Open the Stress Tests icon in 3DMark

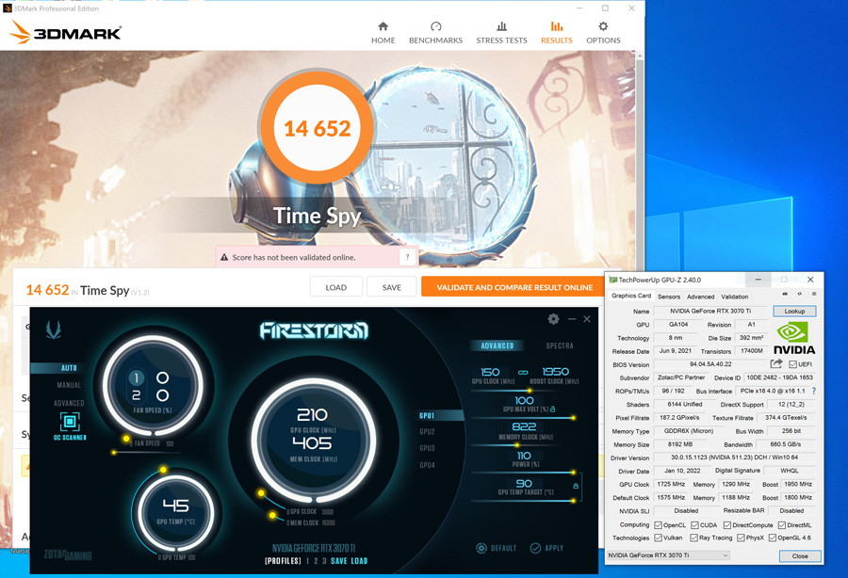(x=501, y=26)
